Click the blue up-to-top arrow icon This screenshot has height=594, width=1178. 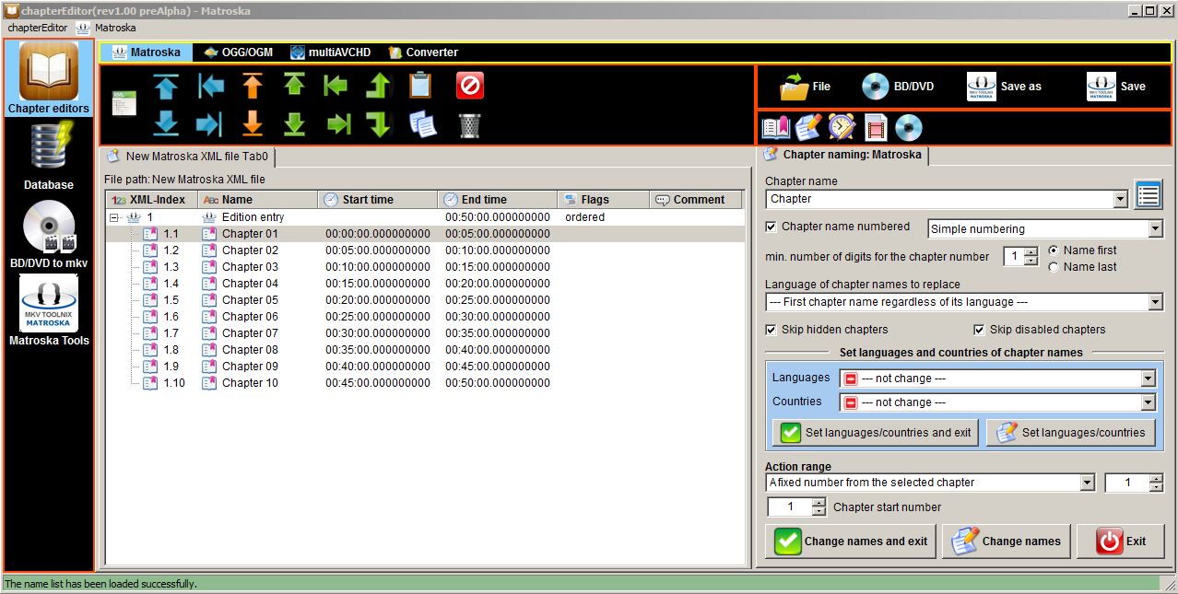(166, 86)
